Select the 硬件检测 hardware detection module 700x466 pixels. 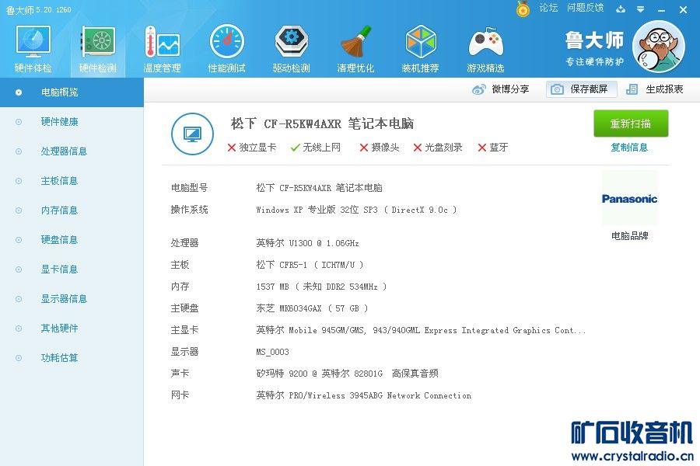click(98, 49)
